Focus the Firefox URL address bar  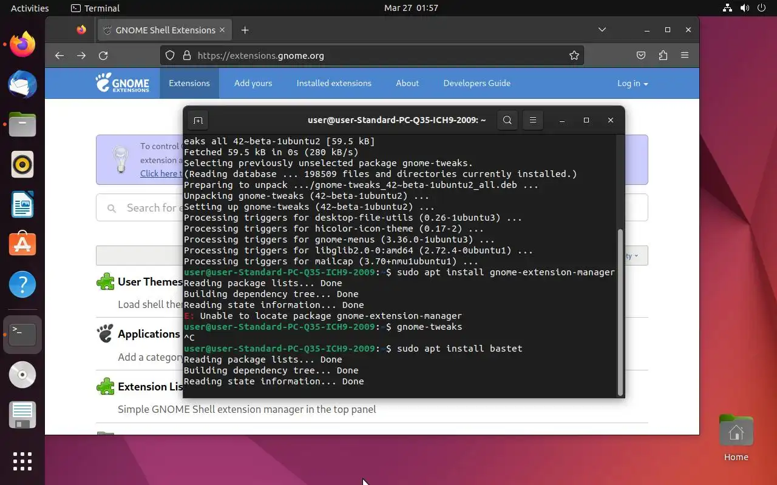372,55
